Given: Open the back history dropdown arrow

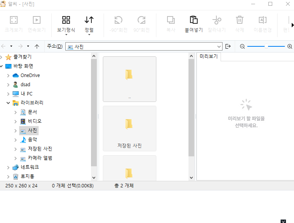Looking at the screenshot, I should pyautogui.click(x=11, y=46).
